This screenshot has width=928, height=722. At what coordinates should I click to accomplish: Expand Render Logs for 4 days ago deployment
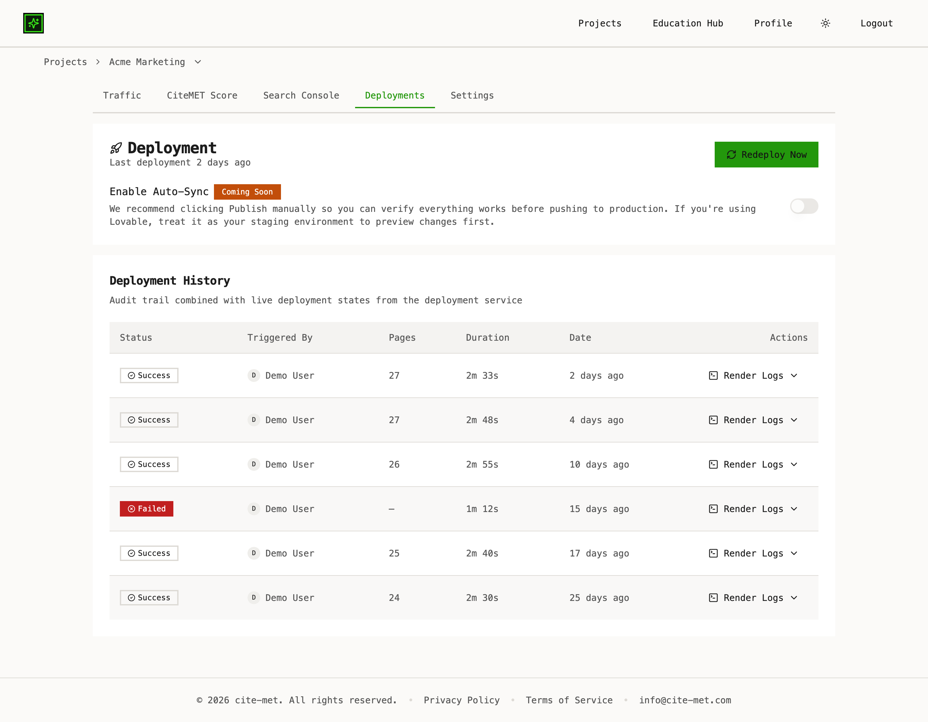pyautogui.click(x=753, y=420)
